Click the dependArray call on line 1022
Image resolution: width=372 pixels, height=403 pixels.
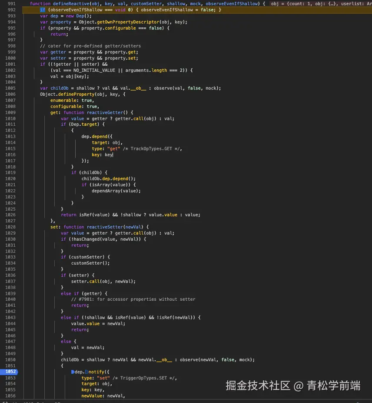(x=103, y=191)
